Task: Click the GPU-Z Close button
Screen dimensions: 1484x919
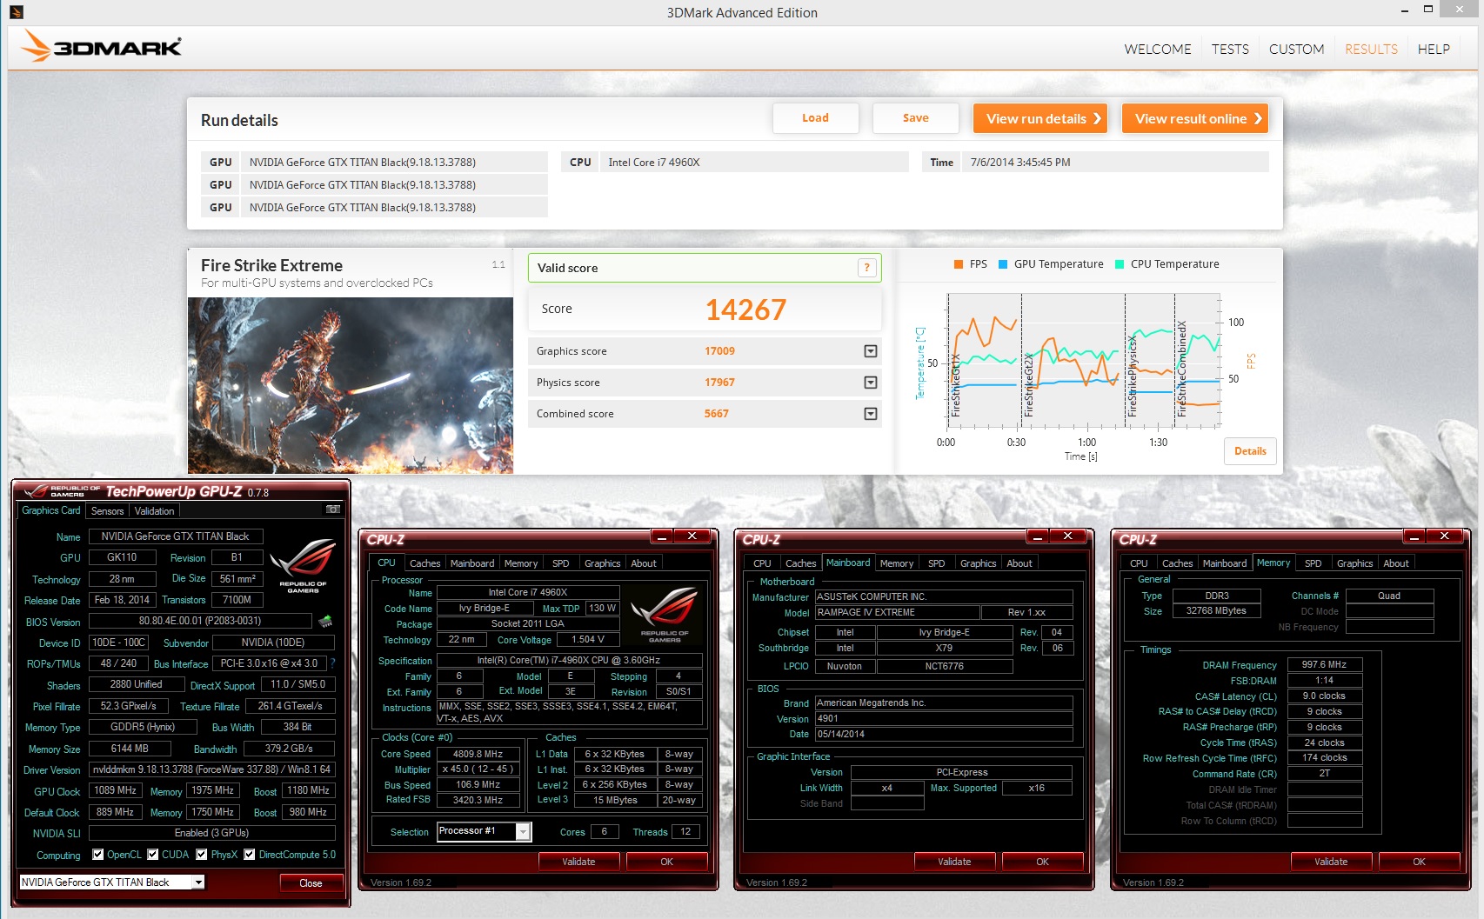Action: point(311,883)
